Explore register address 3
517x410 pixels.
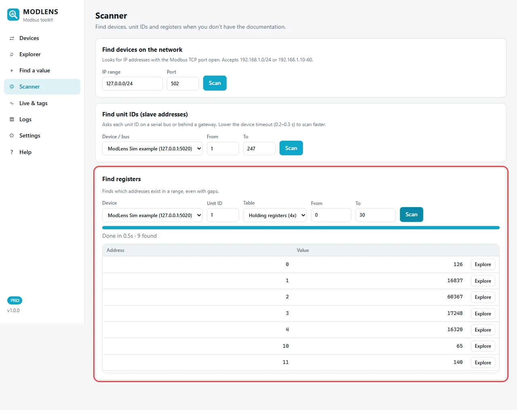tap(483, 314)
